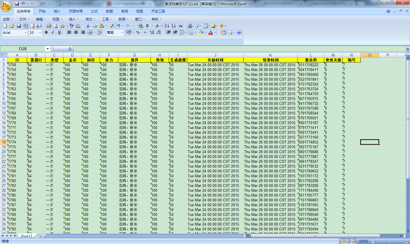Expand the Name Box dropdown arrow

(x=48, y=49)
